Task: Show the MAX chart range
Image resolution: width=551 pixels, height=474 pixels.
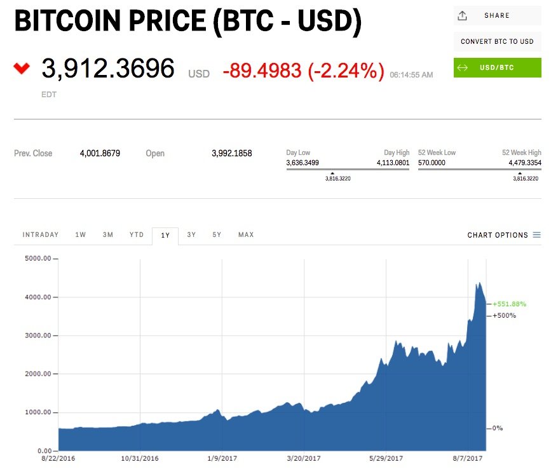Action: click(246, 235)
